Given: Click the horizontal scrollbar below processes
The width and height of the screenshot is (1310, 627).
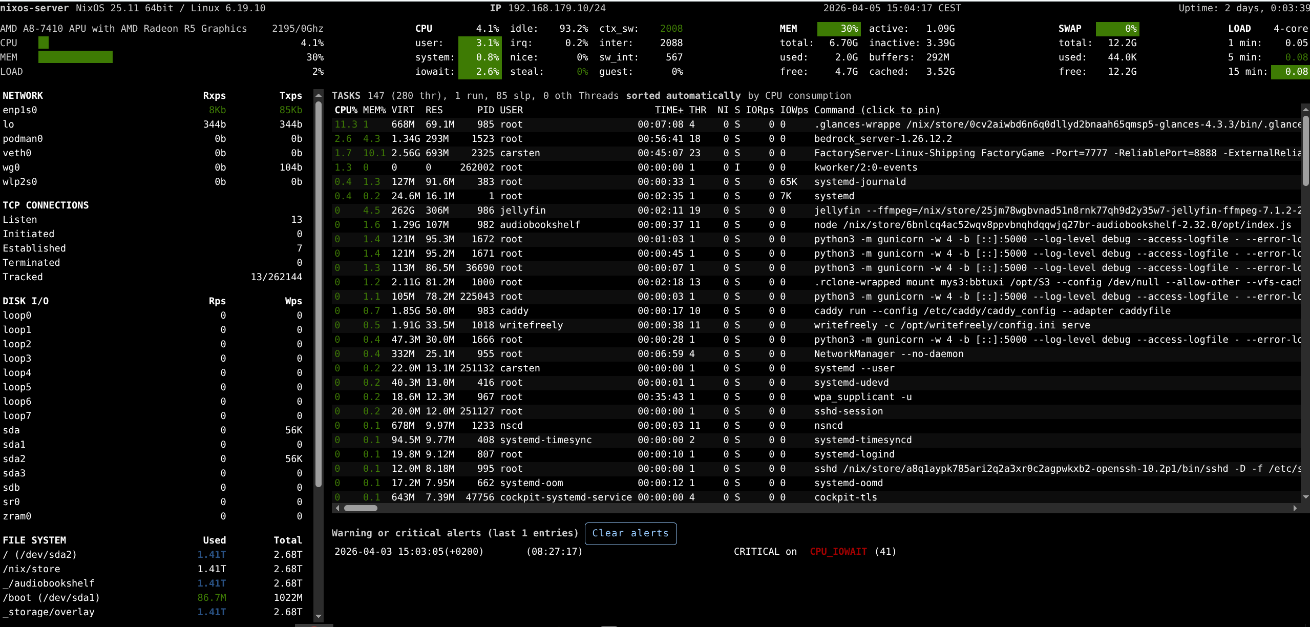Looking at the screenshot, I should pyautogui.click(x=361, y=508).
